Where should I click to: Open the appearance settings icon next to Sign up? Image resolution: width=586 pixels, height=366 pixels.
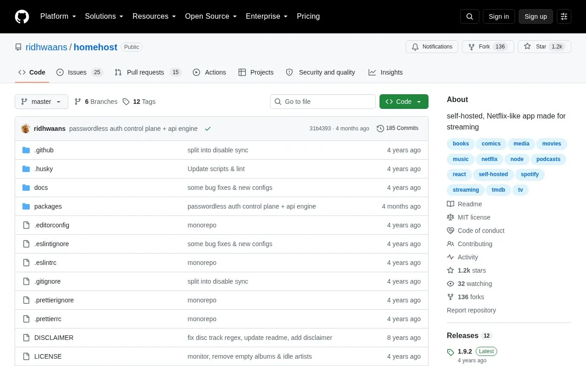[564, 16]
